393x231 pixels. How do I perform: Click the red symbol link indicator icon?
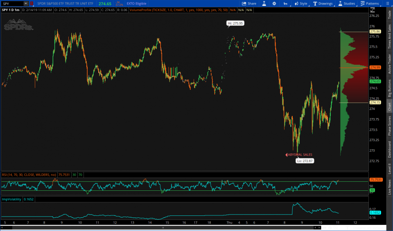pos(32,4)
